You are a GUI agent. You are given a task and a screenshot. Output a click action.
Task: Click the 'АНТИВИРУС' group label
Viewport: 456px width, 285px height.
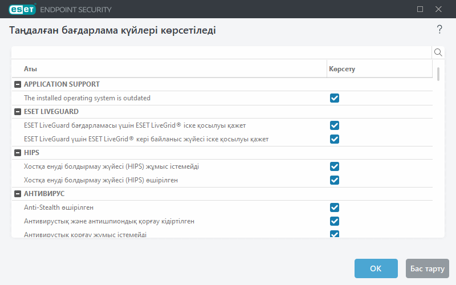click(x=44, y=194)
